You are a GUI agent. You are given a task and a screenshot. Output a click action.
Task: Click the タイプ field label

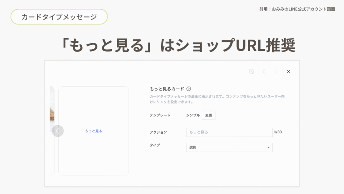click(155, 145)
